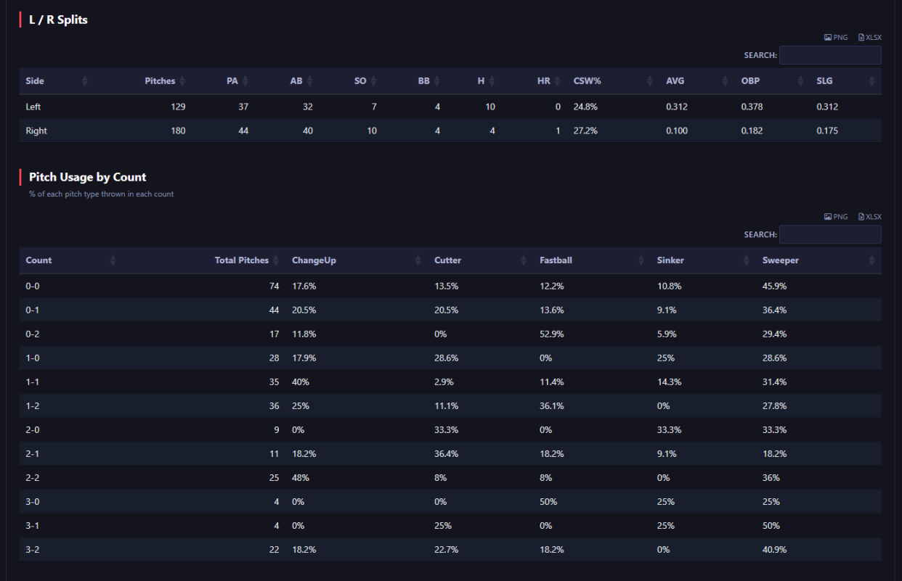Sort splits by Side column arrows
This screenshot has width=902, height=581.
(85, 81)
